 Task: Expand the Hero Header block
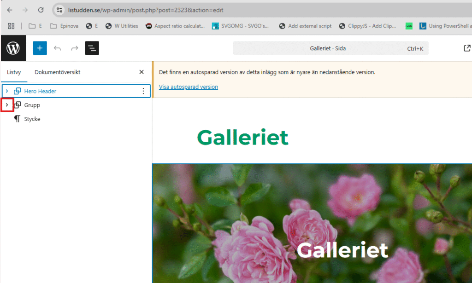point(7,91)
